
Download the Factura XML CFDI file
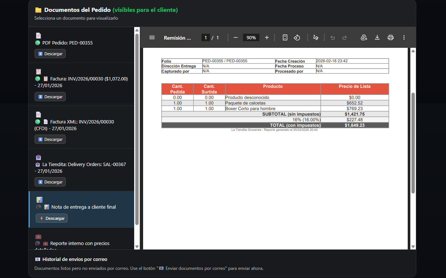[x=50, y=139]
